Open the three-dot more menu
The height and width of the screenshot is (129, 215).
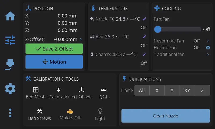click(x=10, y=113)
